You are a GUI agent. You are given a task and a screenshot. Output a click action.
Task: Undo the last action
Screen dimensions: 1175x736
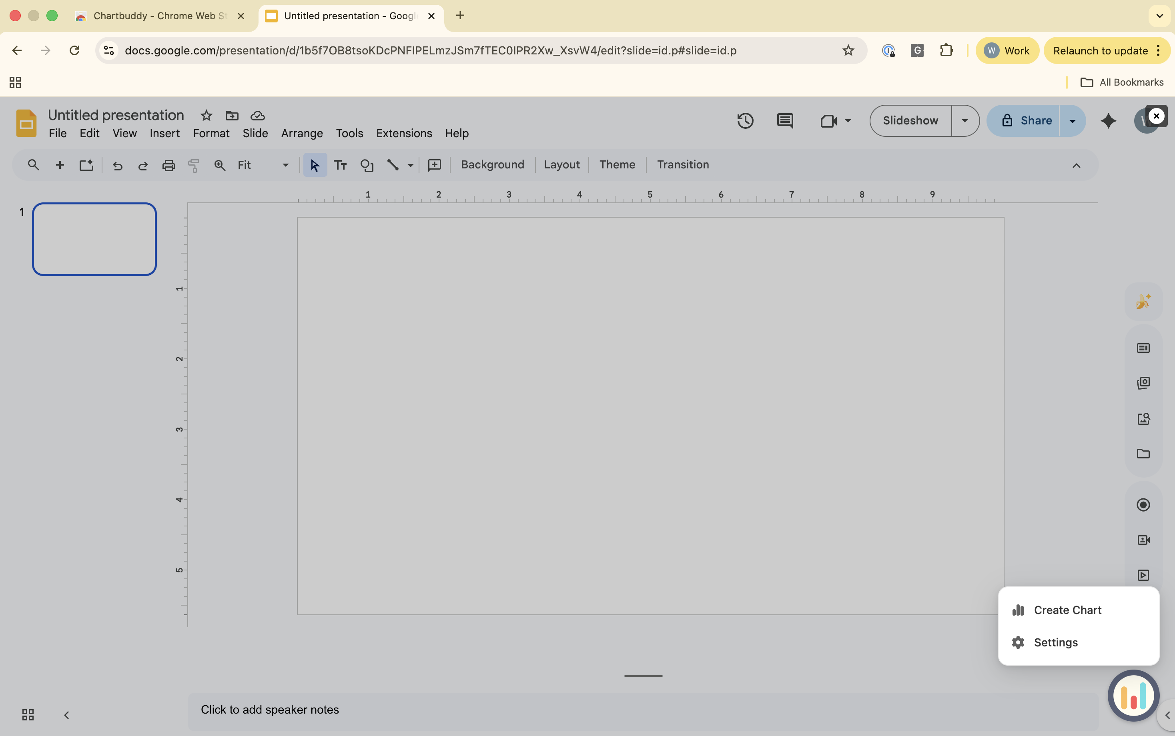click(x=118, y=166)
